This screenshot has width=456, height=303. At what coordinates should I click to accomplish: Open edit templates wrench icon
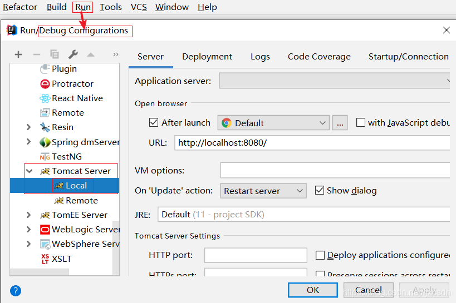[x=73, y=54]
